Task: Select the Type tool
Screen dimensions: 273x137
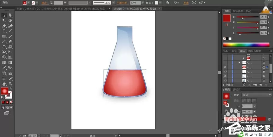Action: (4, 31)
